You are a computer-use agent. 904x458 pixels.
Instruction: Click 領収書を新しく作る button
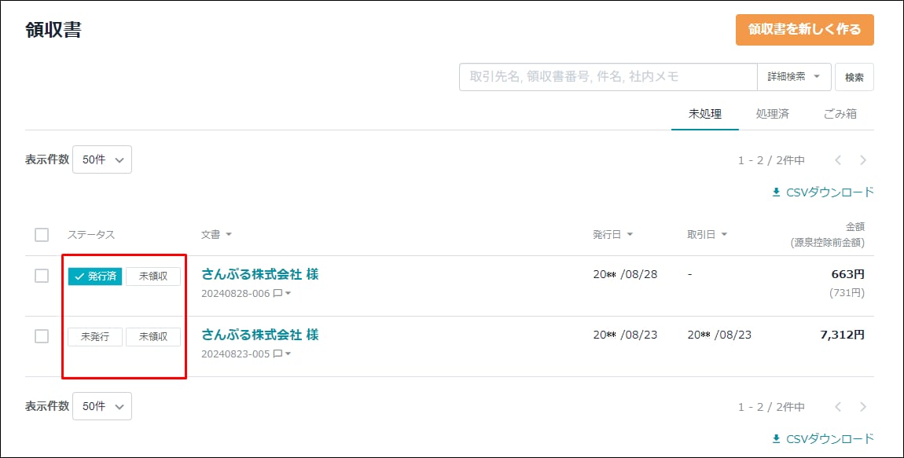pos(804,29)
